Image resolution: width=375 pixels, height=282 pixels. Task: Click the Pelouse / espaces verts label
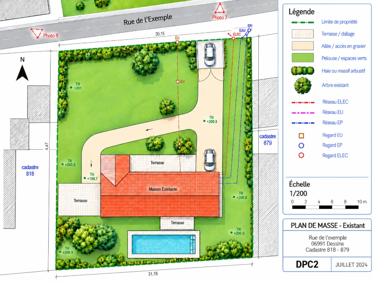(x=344, y=58)
